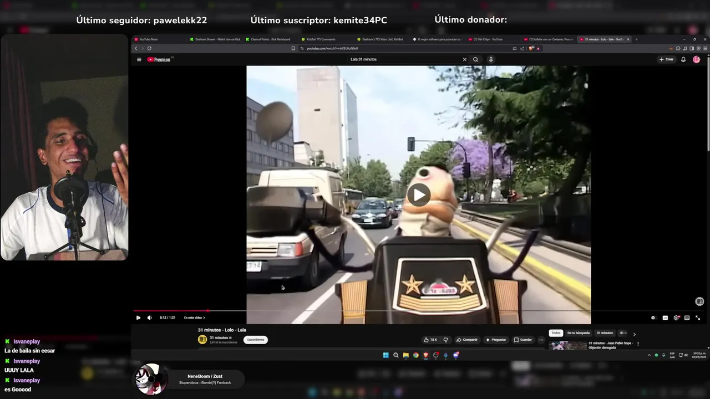Image resolution: width=710 pixels, height=399 pixels.
Task: Enter fullscreen mode
Action: [698, 318]
